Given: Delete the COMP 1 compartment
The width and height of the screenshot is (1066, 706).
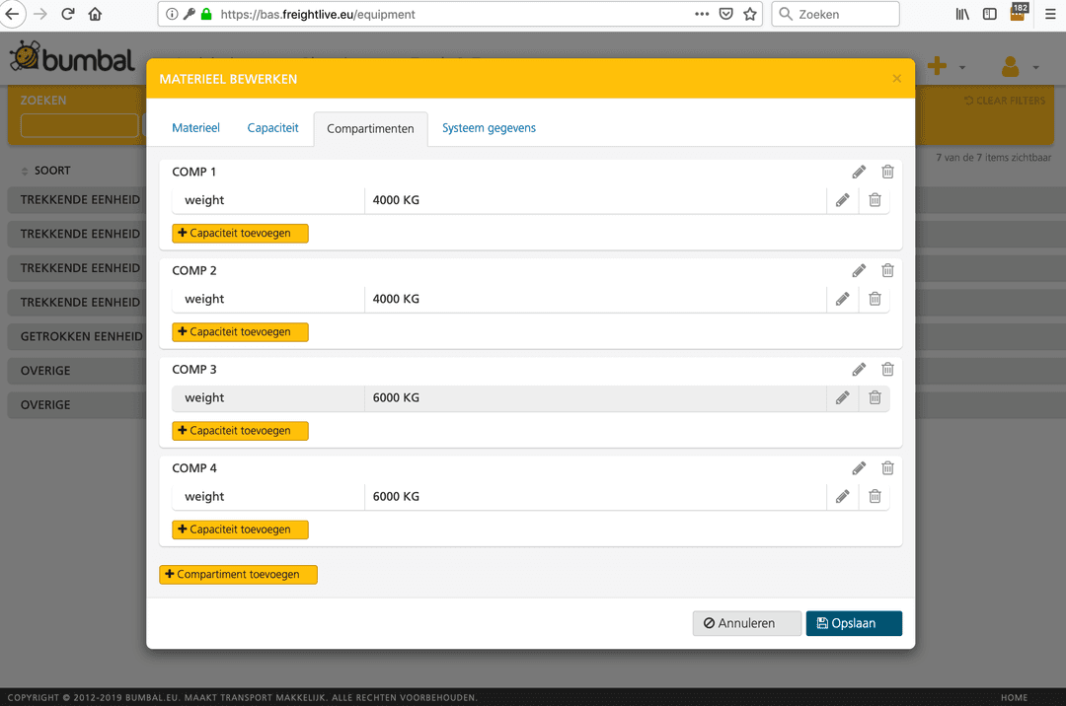Looking at the screenshot, I should (x=887, y=172).
